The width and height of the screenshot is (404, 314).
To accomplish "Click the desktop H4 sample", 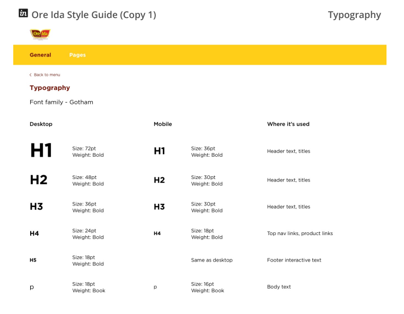I will [x=34, y=234].
